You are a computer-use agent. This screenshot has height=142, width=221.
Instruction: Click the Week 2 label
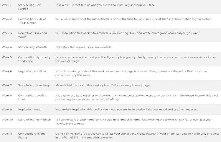click(x=7, y=19)
